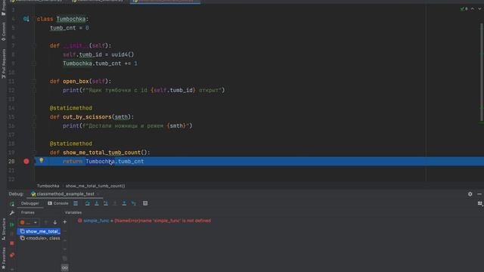Click the simple_func NameError watch entry

click(x=144, y=221)
